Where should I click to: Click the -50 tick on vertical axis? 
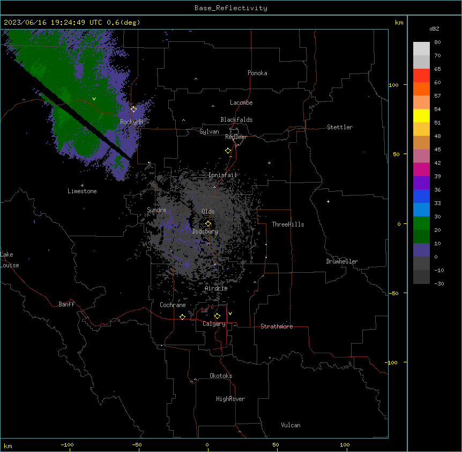[393, 293]
